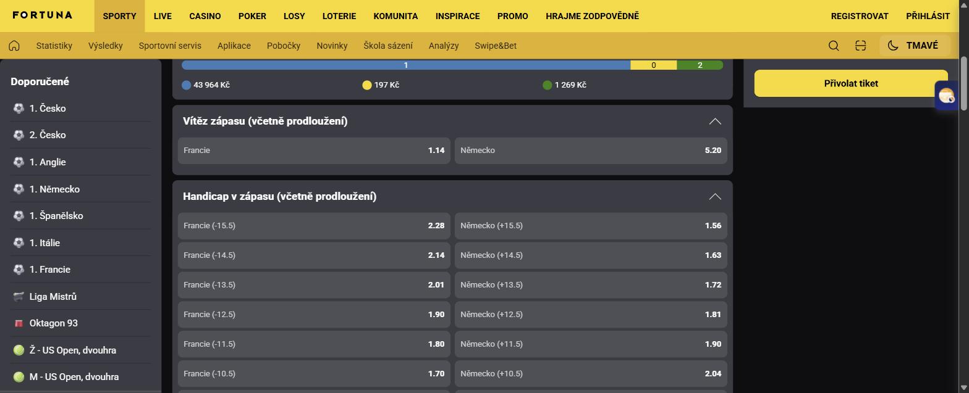Click the soccer ball icon beside 1. Německo
This screenshot has height=393, width=969.
19,189
